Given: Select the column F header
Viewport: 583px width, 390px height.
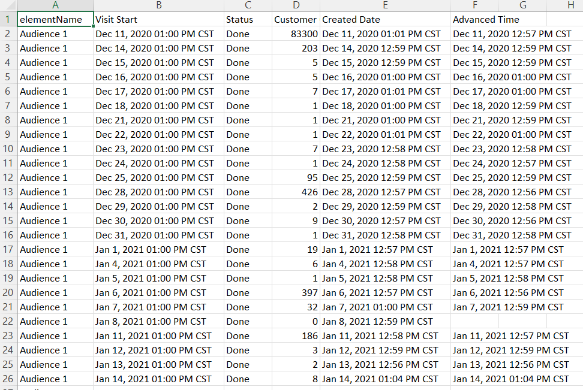Looking at the screenshot, I should 474,5.
